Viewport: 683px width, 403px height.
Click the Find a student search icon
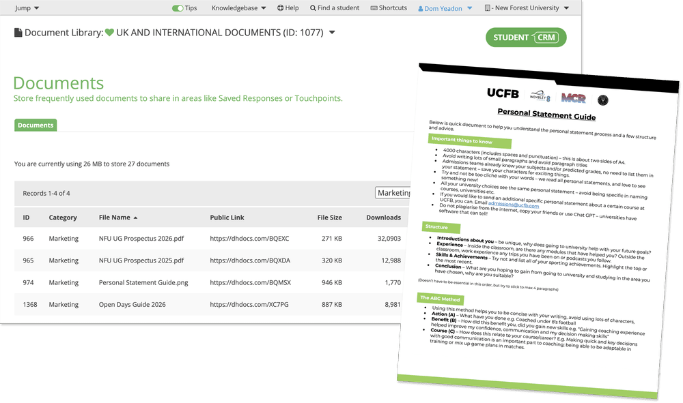coord(313,8)
